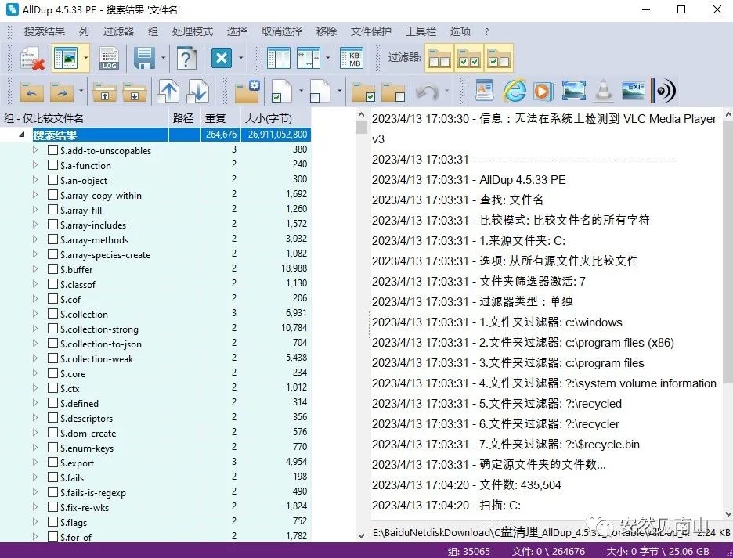Toggle the file preview panel button
Viewport: 733px width, 558px height.
coord(66,59)
